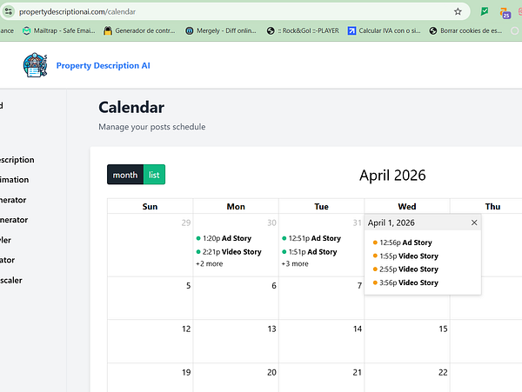Open Tuesday's 1:51p Ad Story event

click(x=309, y=252)
